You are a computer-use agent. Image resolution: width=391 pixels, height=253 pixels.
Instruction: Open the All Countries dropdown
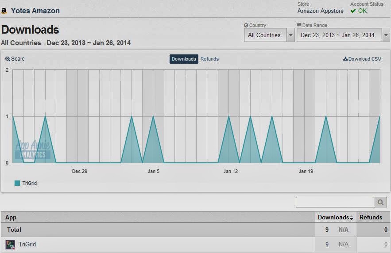click(x=269, y=35)
